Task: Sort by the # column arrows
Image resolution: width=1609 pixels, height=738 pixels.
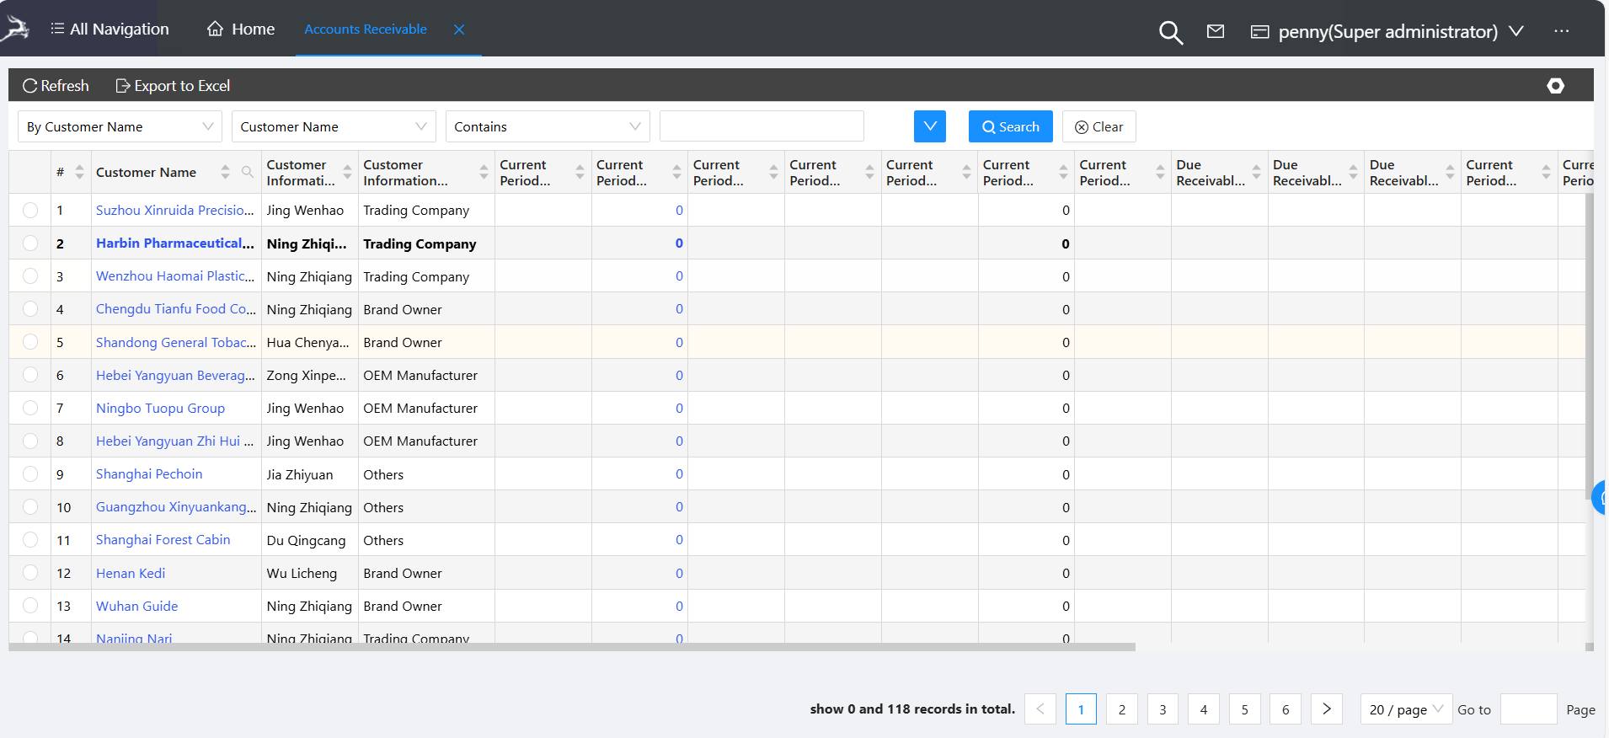Action: click(x=79, y=172)
